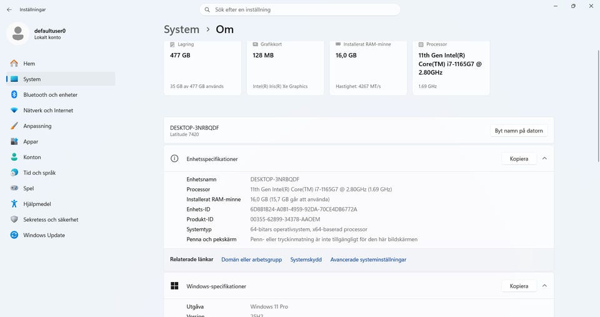Open the Avancerade systeminställningar link
This screenshot has height=317, width=600.
(x=368, y=260)
